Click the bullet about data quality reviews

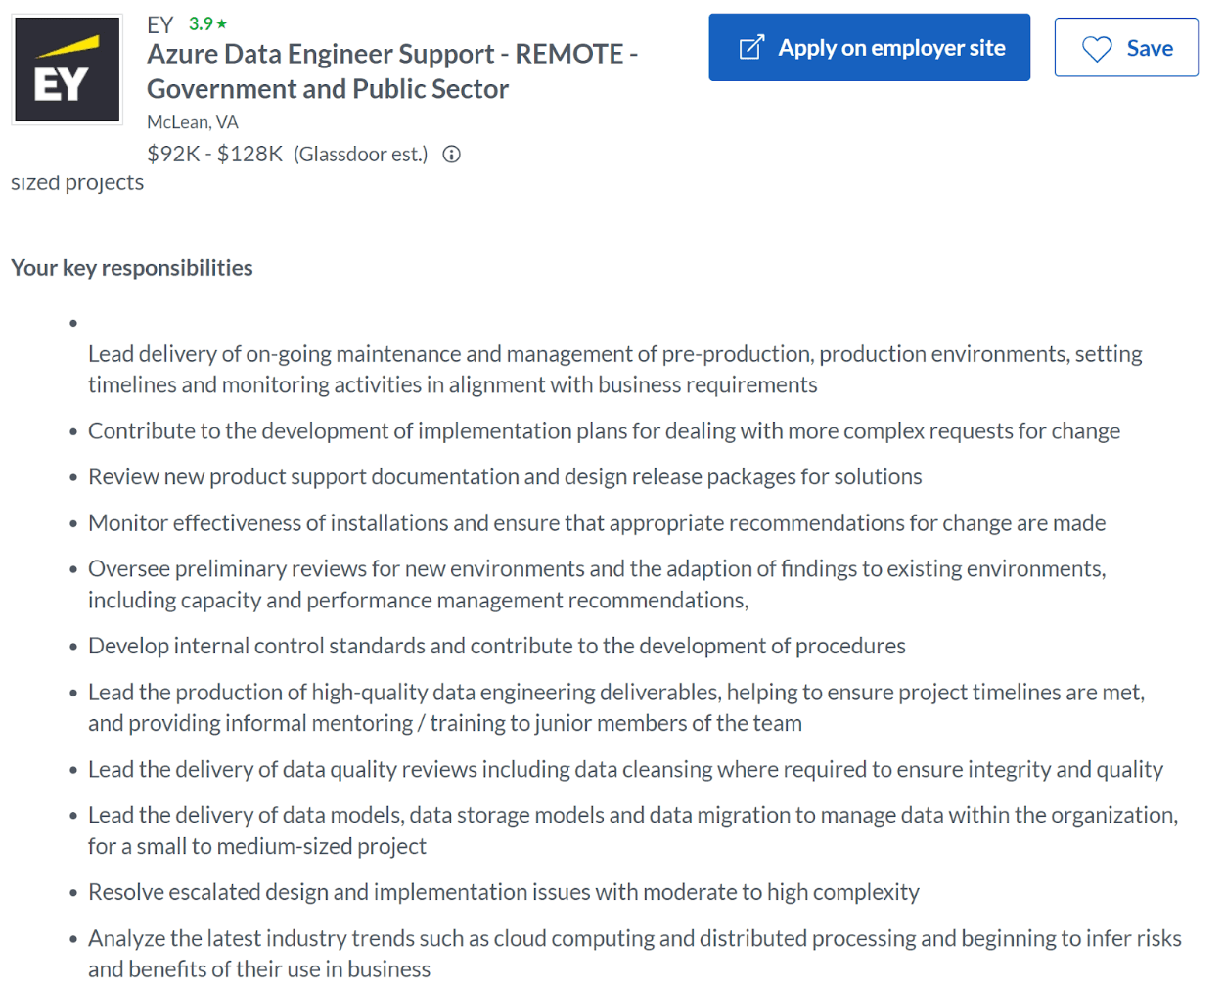pyautogui.click(x=625, y=769)
